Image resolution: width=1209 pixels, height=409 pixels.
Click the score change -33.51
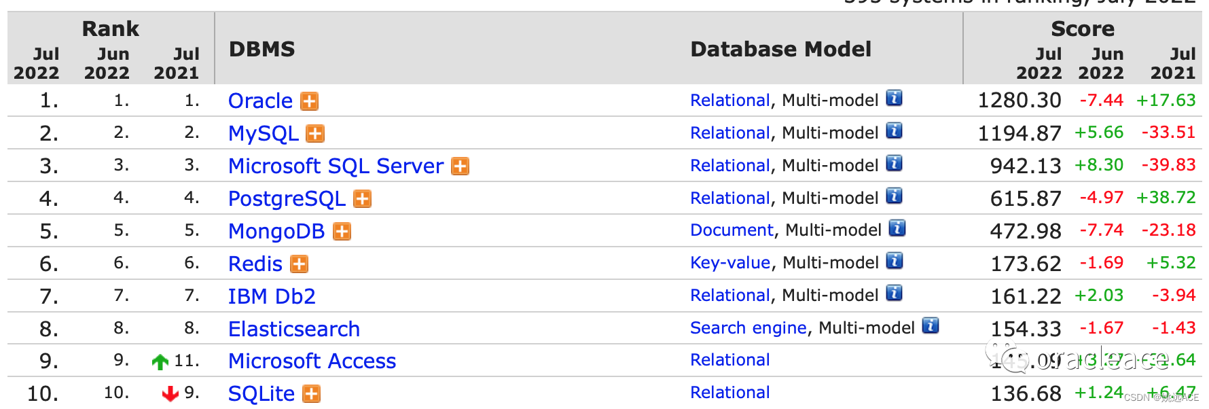click(1168, 132)
